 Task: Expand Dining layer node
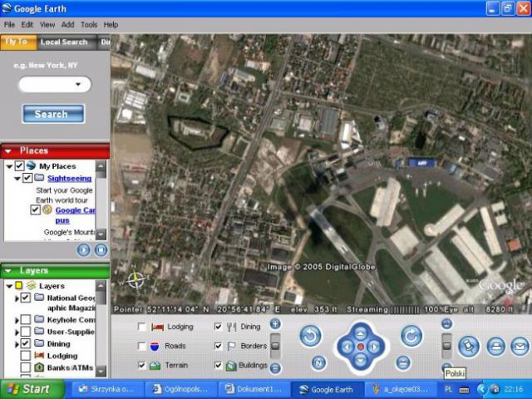[x=17, y=344]
